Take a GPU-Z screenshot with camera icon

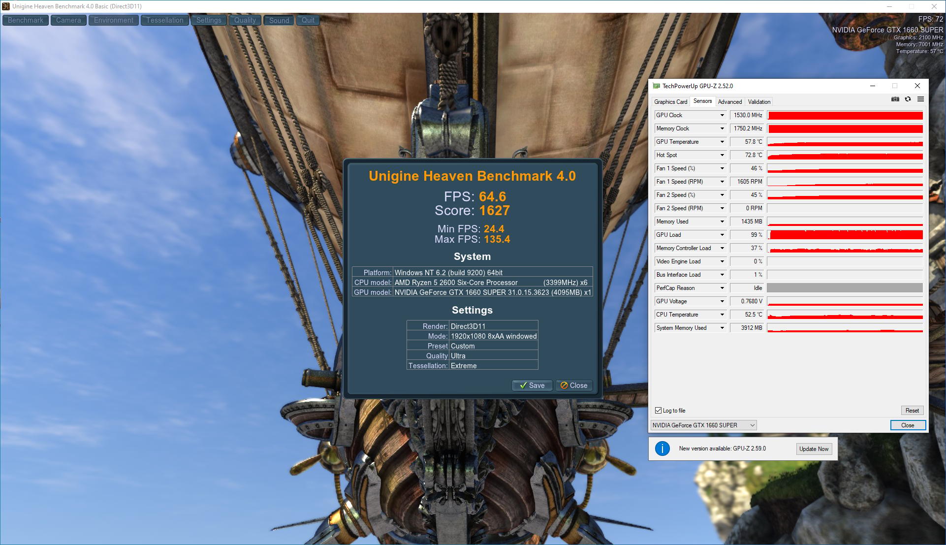click(895, 99)
